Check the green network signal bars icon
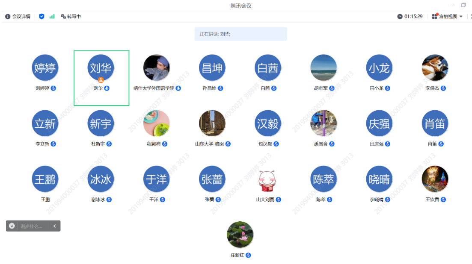Viewport: 472px width, 264px height. click(52, 17)
